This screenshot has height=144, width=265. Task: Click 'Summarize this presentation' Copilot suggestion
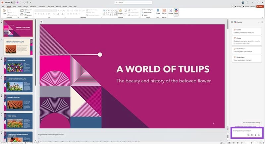247,50
